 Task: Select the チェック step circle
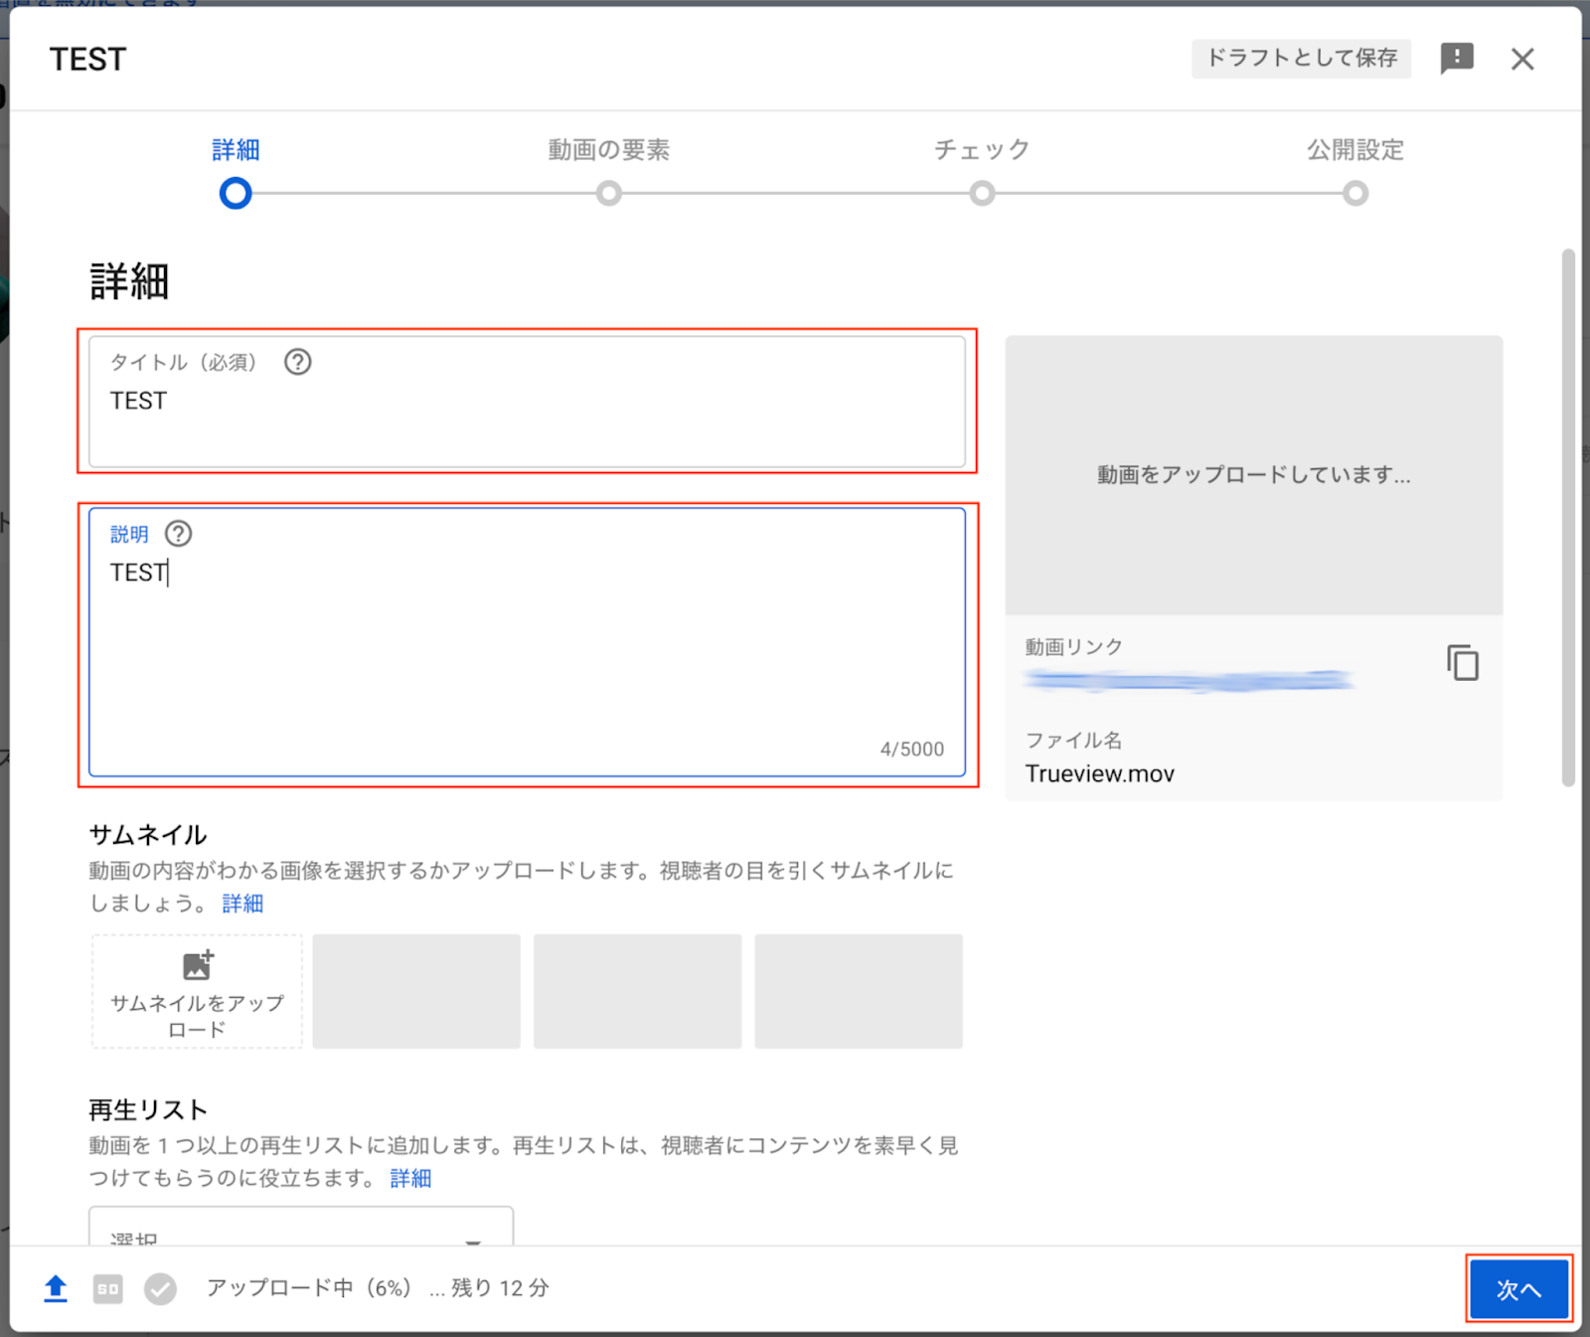click(982, 194)
